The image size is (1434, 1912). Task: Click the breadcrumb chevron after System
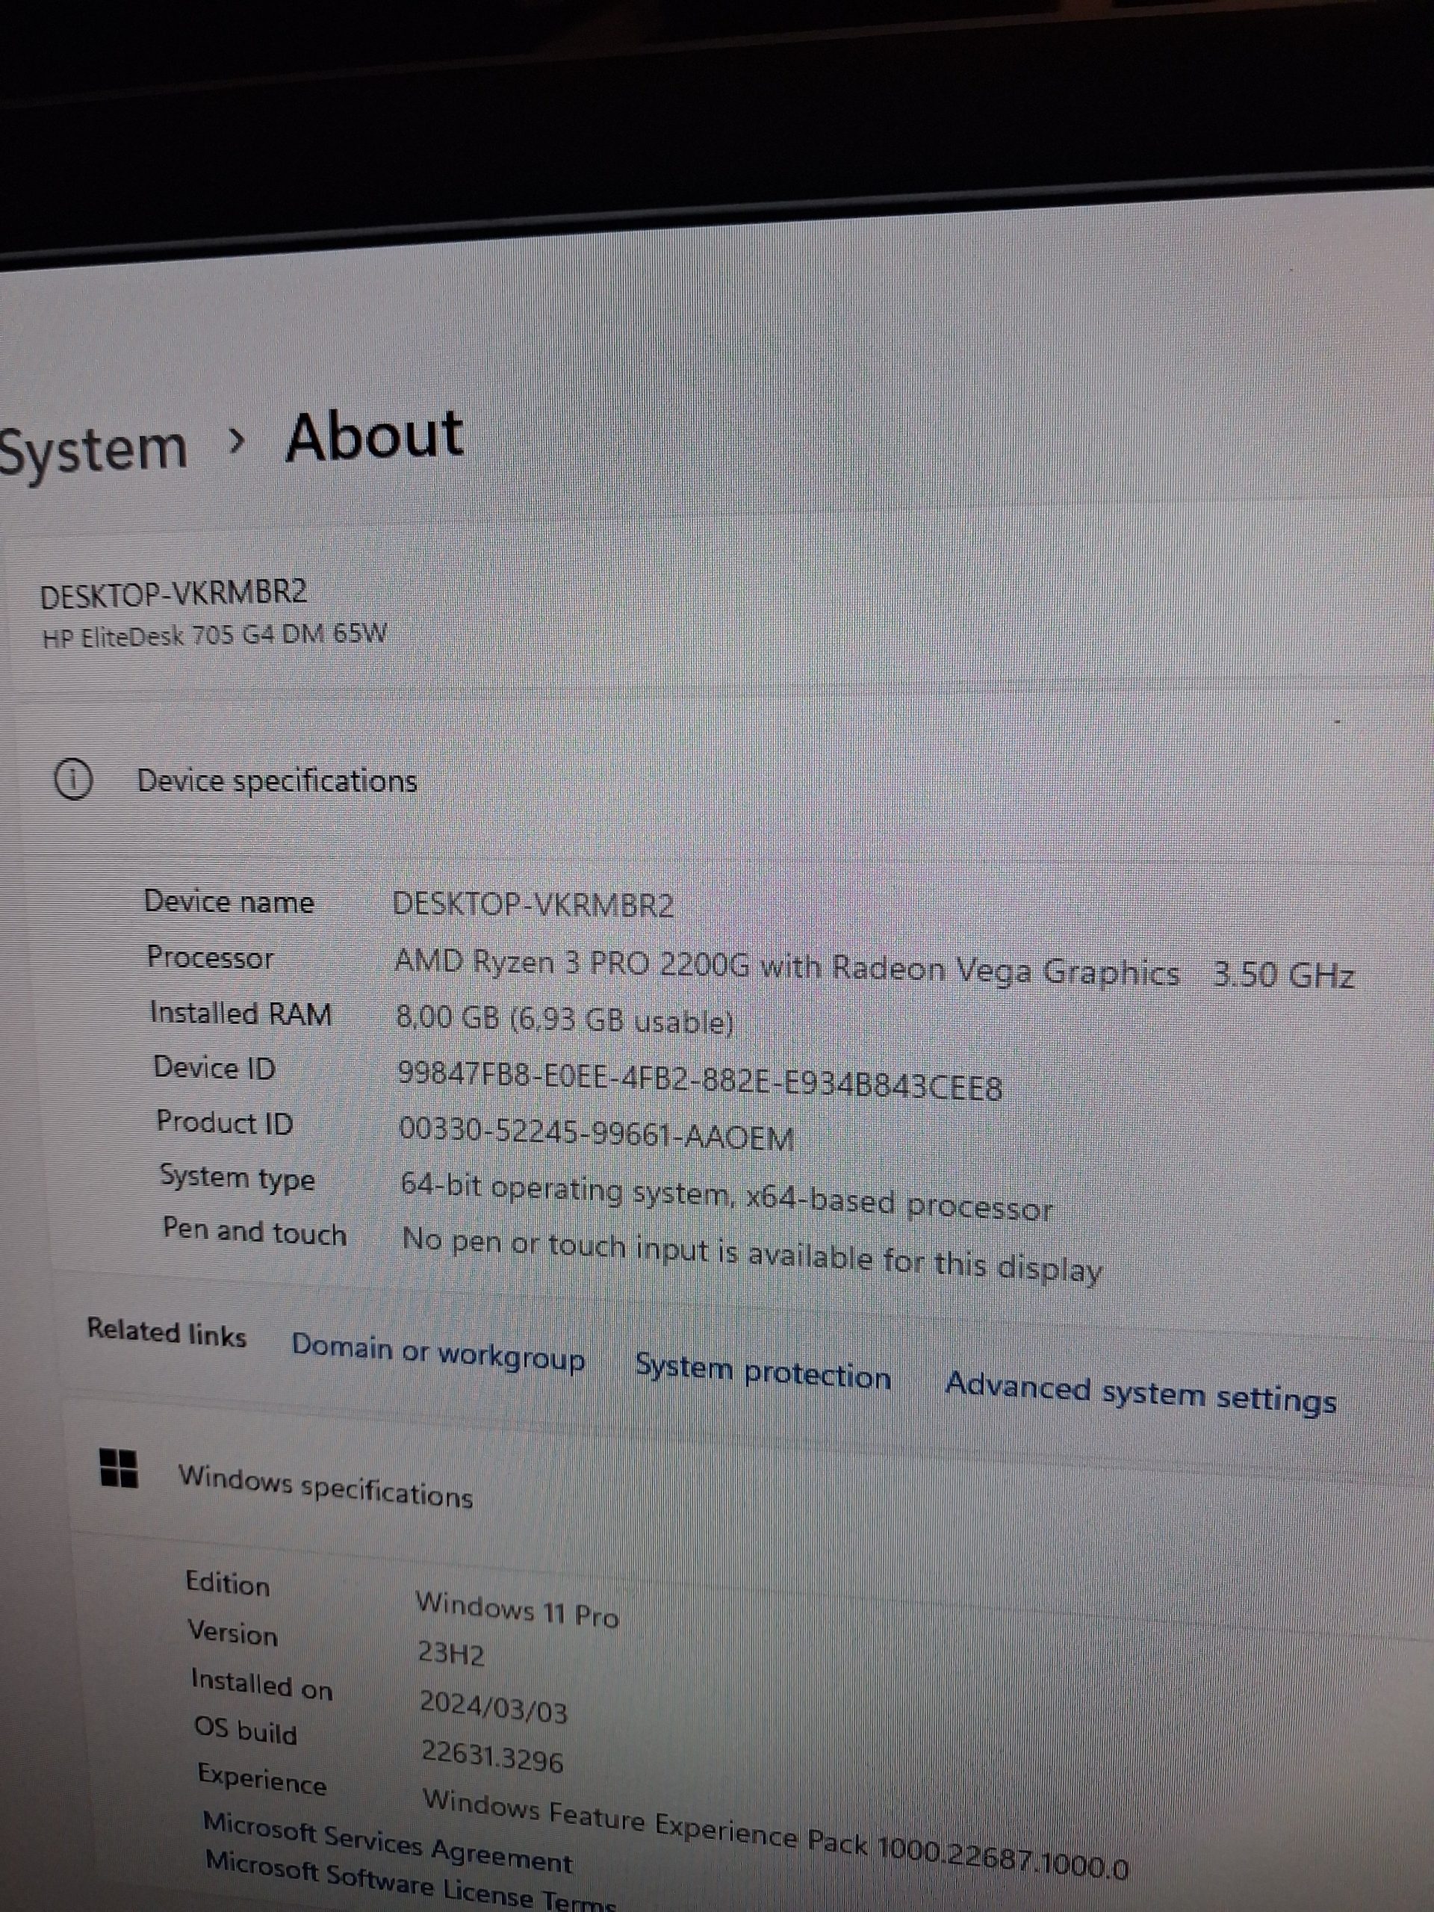coord(238,443)
